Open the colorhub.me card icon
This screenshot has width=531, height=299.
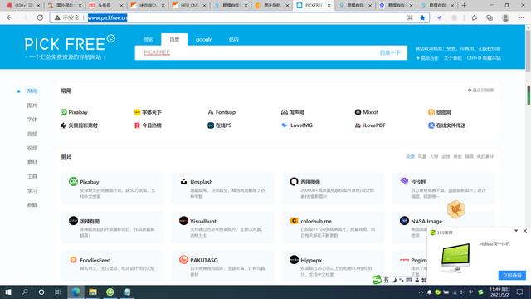[294, 221]
